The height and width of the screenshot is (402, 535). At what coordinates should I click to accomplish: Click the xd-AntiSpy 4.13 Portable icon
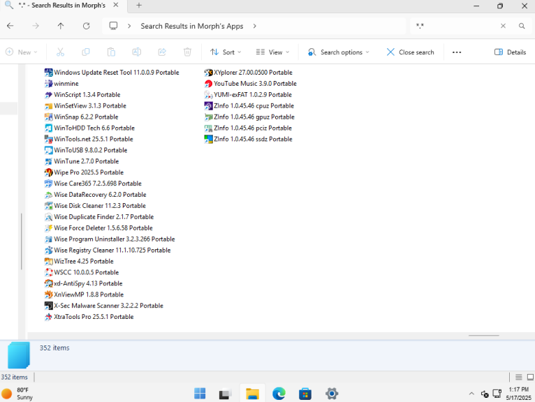[x=48, y=283]
